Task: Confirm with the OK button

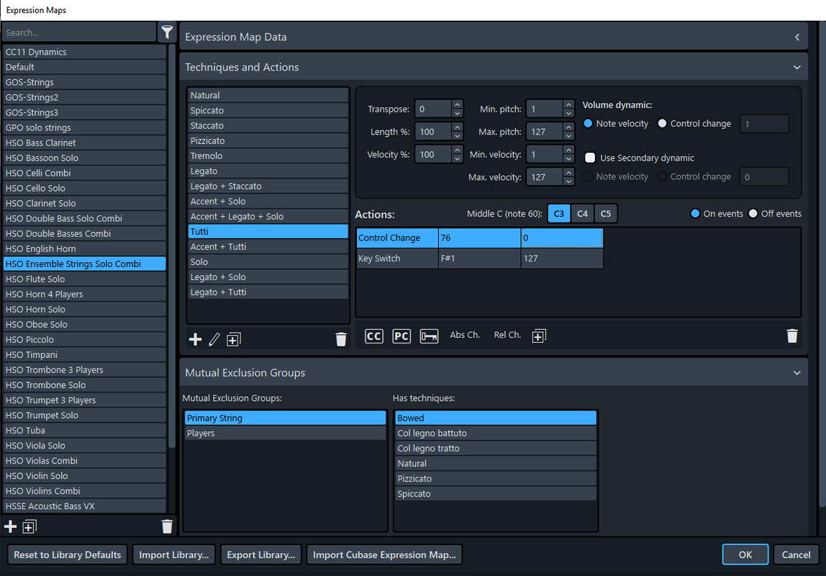Action: (x=745, y=554)
